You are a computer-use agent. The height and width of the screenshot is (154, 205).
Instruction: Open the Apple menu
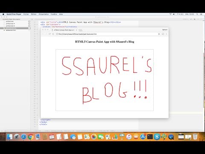(x=3, y=14)
